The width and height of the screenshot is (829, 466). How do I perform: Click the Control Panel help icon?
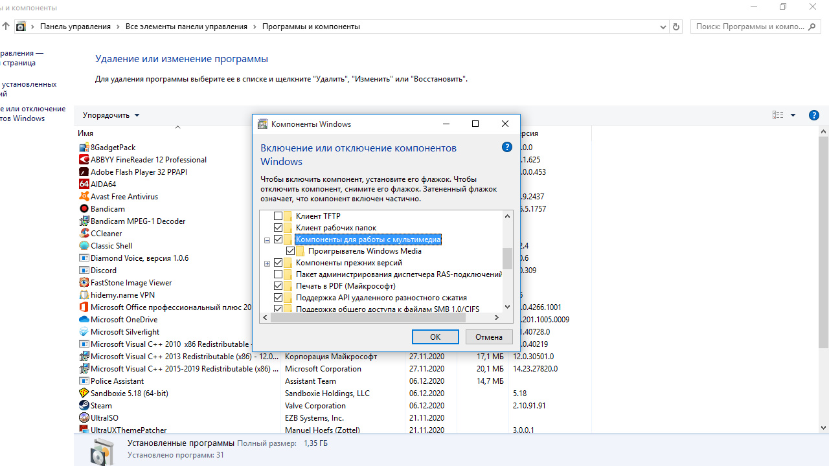pos(814,115)
